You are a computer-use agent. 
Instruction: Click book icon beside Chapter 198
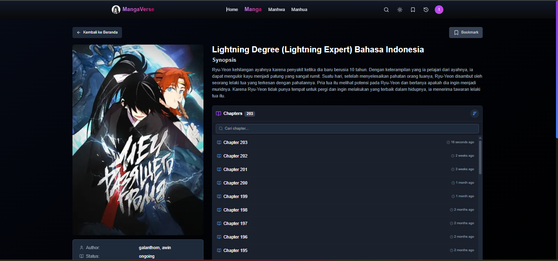point(219,210)
